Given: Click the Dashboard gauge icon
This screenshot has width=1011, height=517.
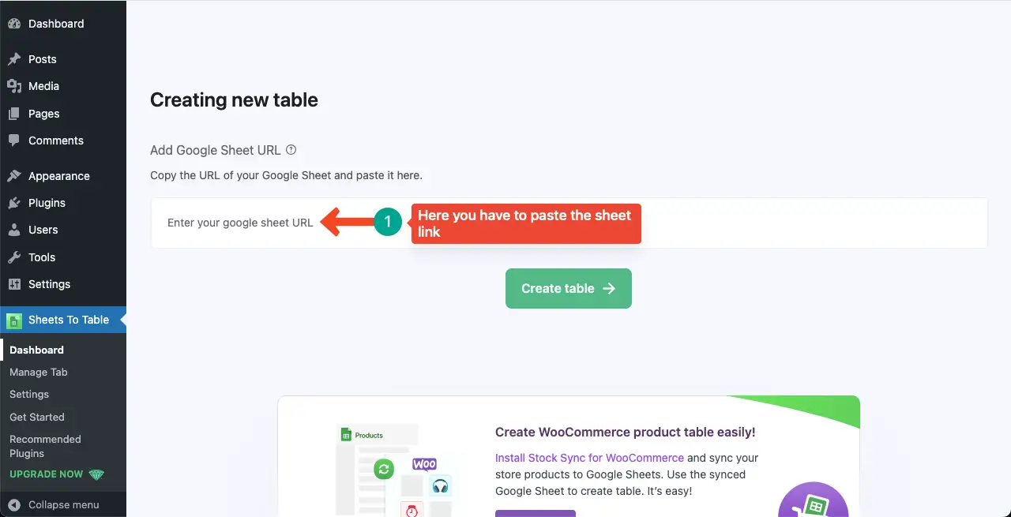Looking at the screenshot, I should tap(13, 24).
